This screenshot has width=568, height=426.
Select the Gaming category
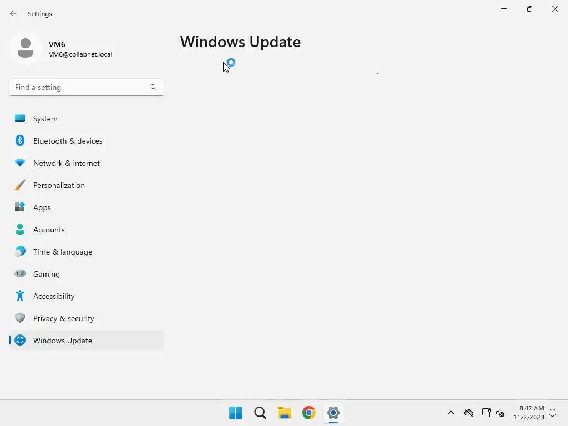tap(86, 274)
